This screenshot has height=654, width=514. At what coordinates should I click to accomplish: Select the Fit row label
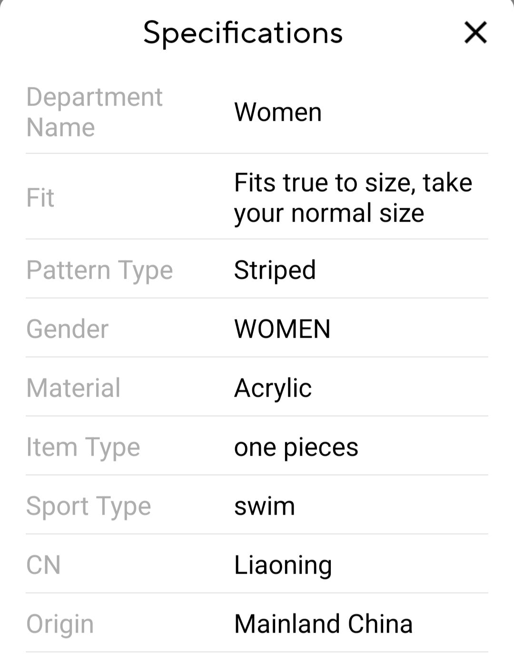(x=40, y=198)
